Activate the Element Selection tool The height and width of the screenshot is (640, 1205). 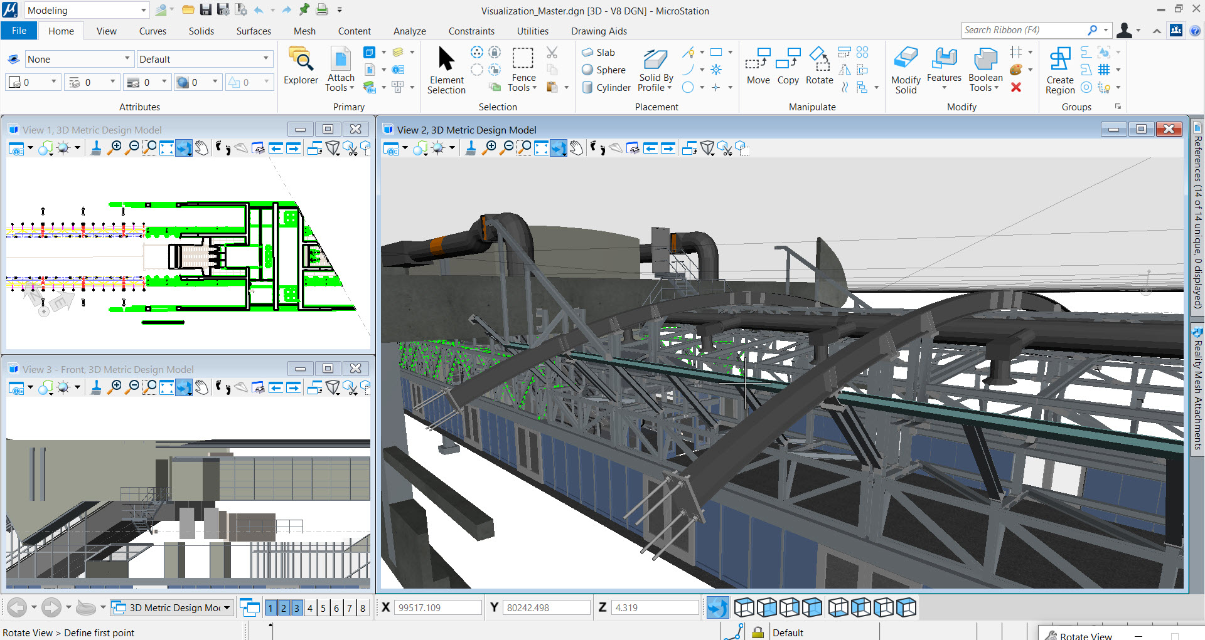(x=446, y=69)
